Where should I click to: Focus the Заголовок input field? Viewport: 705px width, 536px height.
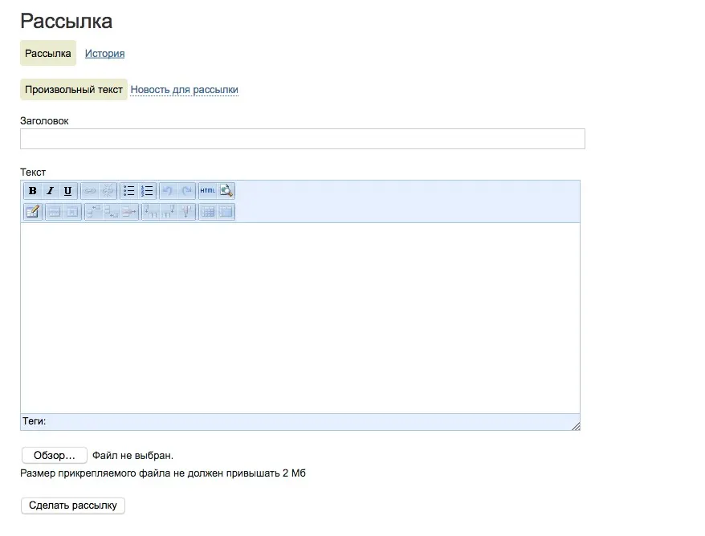pos(302,139)
